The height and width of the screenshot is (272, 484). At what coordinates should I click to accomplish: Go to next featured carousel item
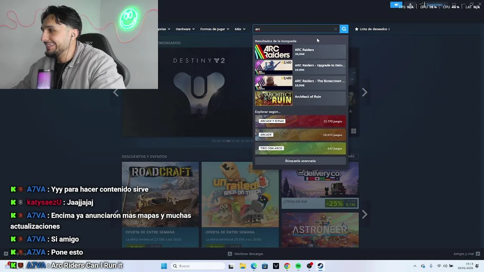tap(365, 92)
